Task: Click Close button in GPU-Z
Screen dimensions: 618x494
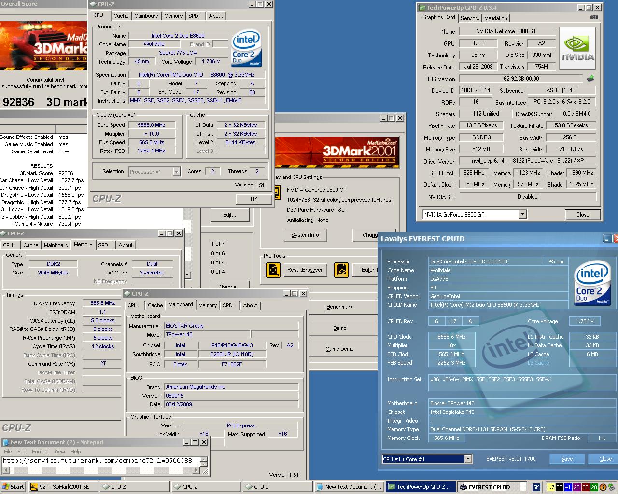Action: [x=582, y=215]
